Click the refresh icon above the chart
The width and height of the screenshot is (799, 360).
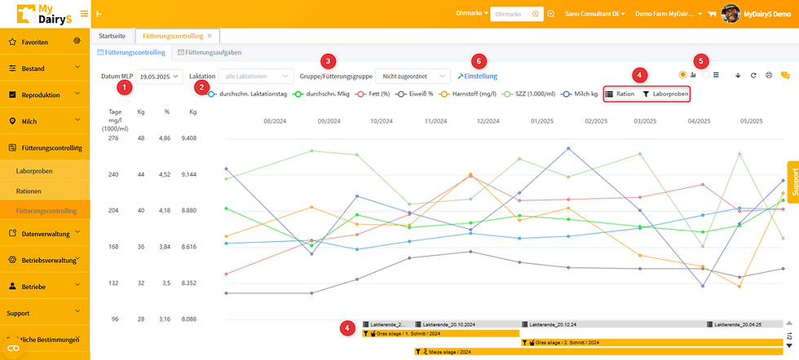point(753,76)
